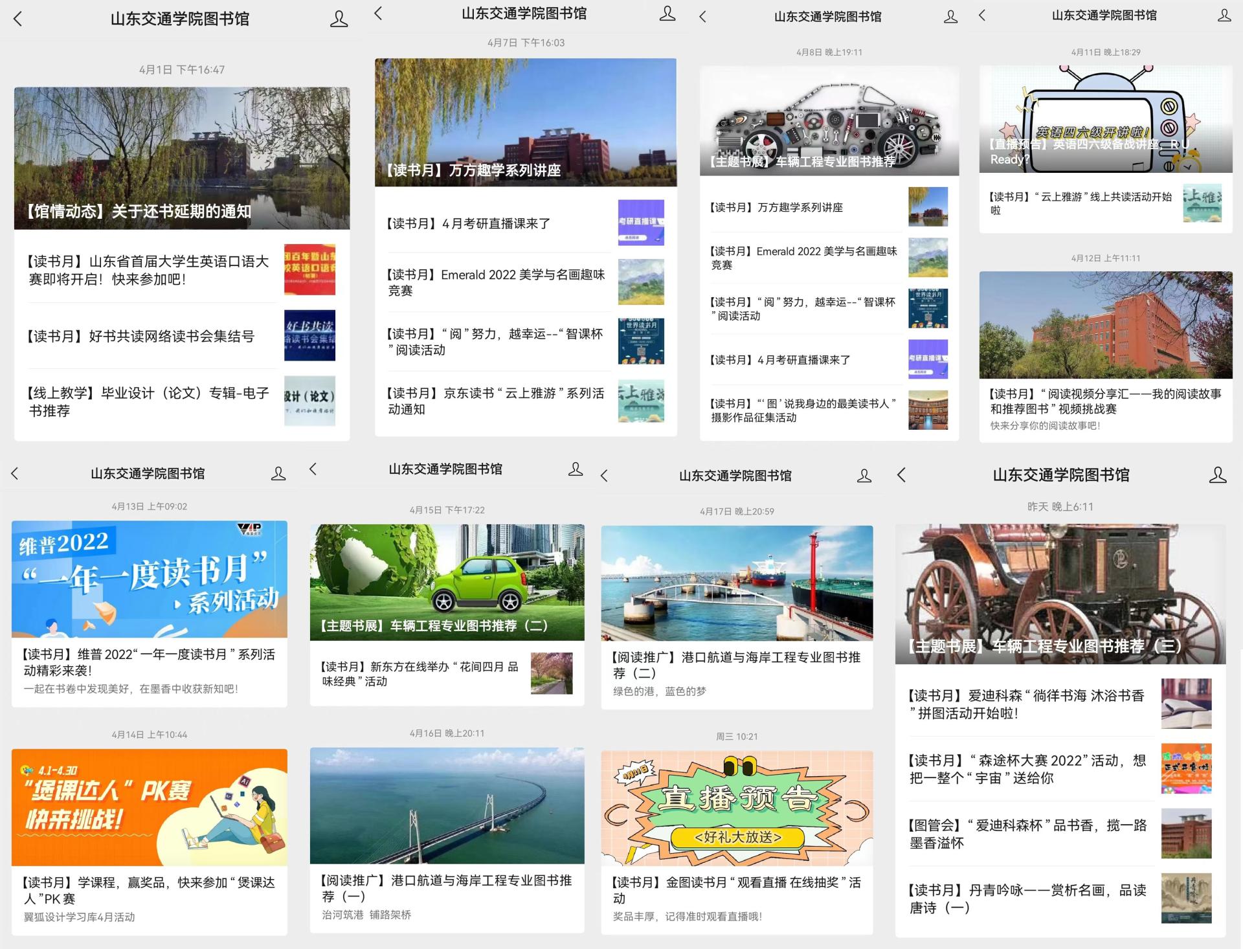Tap back arrow above the 4月1日 post
Screen dimensions: 1243x949
click(x=18, y=19)
